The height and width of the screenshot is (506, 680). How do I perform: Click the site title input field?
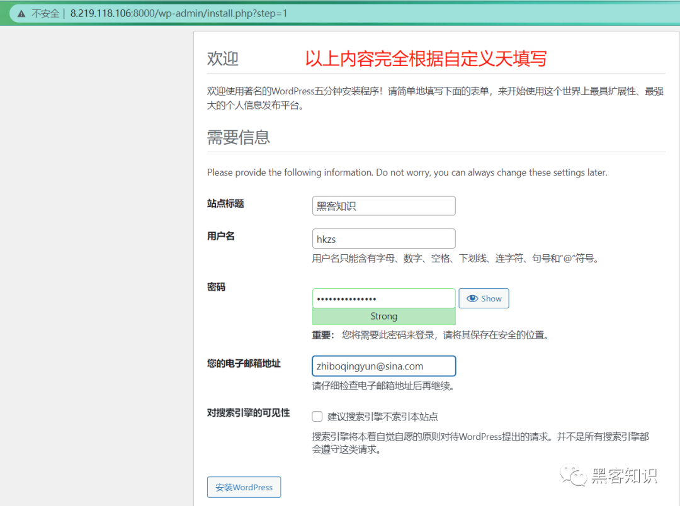click(384, 206)
